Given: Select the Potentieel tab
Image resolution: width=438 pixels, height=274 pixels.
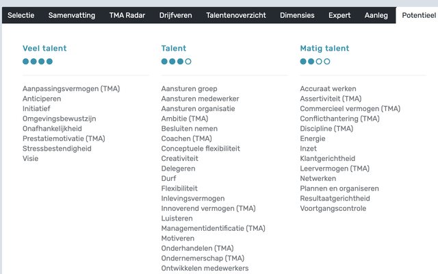Looking at the screenshot, I should coord(417,15).
